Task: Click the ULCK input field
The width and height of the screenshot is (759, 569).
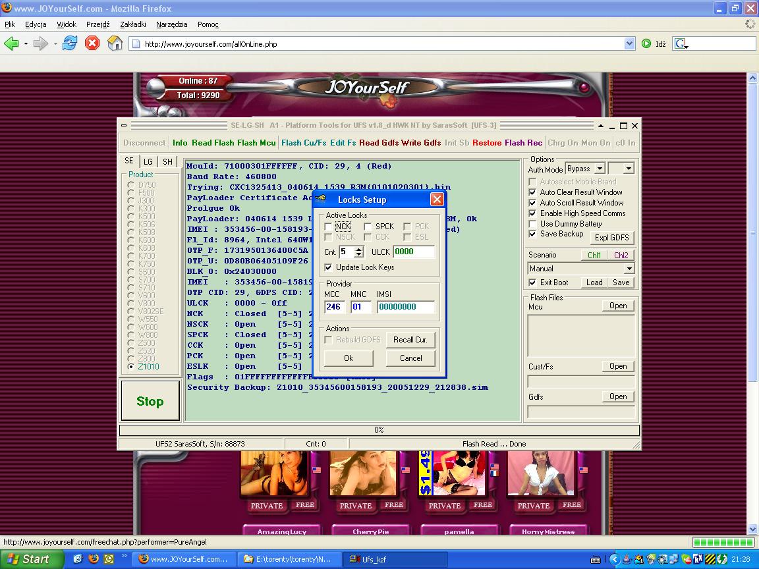Action: (x=414, y=252)
